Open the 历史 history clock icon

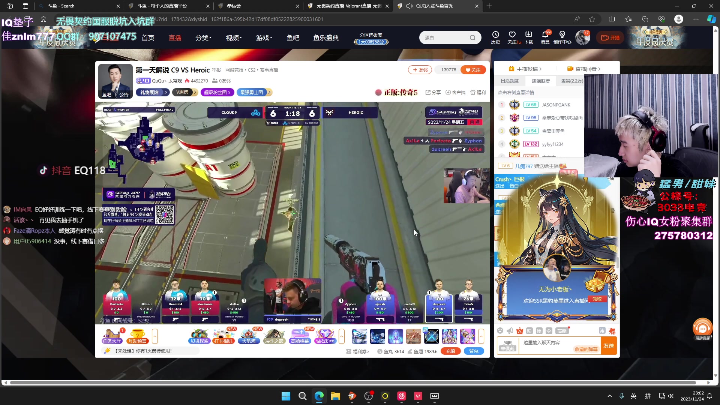click(495, 37)
